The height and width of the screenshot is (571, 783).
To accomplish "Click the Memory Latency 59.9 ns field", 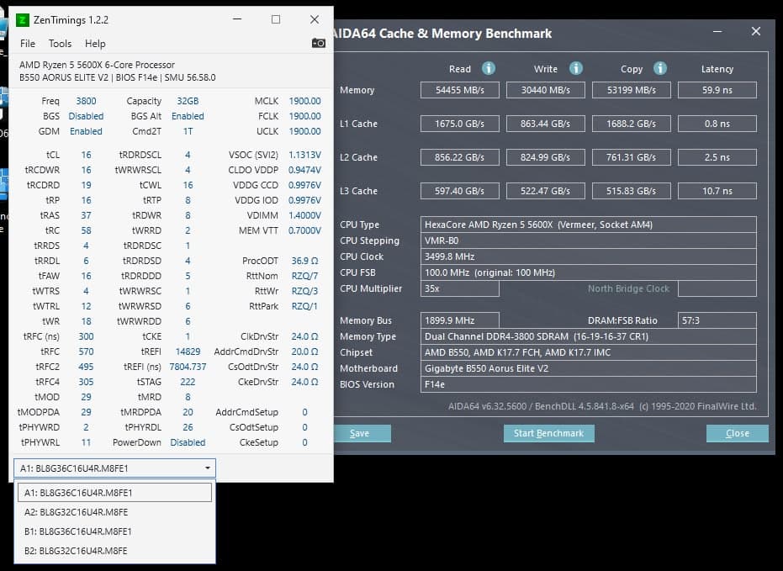I will 717,90.
